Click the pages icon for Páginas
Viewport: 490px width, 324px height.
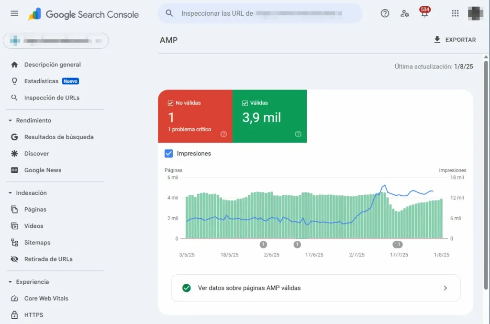pos(14,209)
